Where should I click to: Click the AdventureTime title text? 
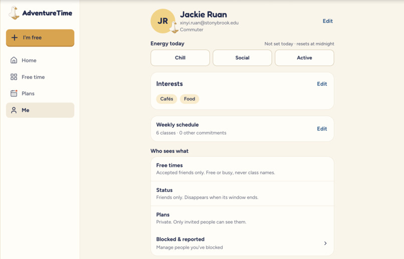click(47, 13)
